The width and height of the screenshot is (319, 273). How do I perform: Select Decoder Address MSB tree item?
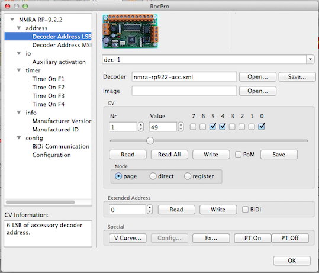click(62, 45)
